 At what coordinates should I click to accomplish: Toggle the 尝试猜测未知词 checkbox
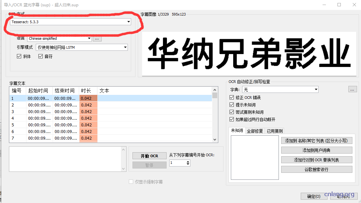232,112
